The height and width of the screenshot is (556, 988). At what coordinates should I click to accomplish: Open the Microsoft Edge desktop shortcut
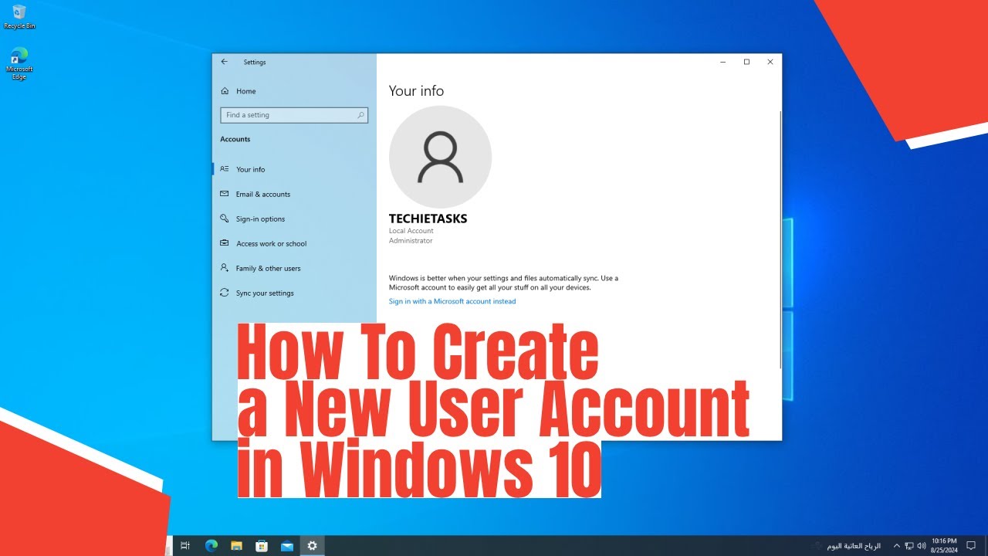click(19, 63)
